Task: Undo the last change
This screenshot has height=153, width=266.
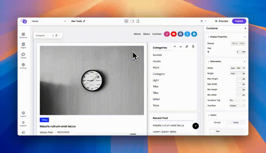Action: (x=201, y=21)
